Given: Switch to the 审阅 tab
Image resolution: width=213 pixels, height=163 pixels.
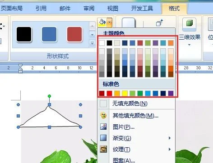Looking at the screenshot, I should 89,8.
